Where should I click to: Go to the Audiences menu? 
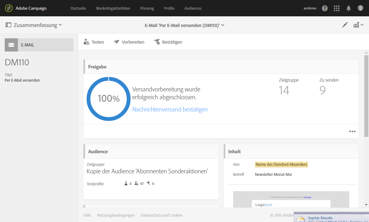tap(193, 8)
